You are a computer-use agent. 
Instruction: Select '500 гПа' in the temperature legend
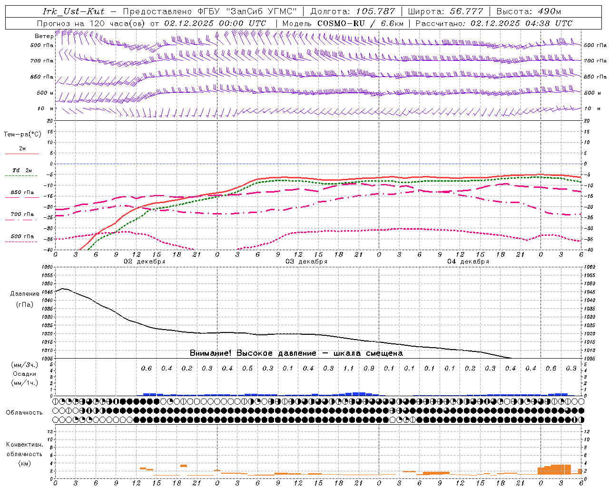point(22,236)
